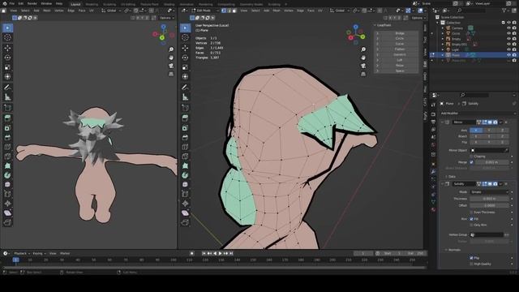Click the zoom magnifier icon in right viewport
519x292 pixels.
pyautogui.click(x=363, y=49)
